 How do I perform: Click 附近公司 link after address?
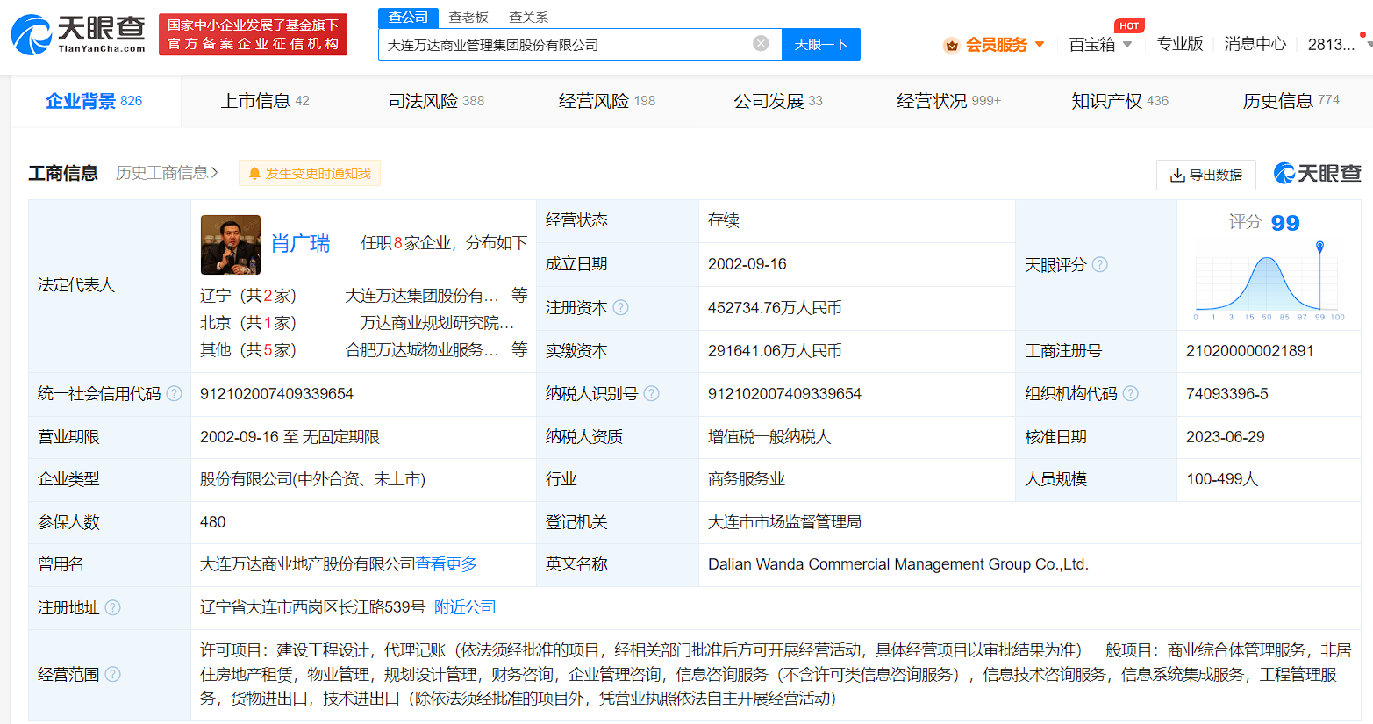[465, 607]
